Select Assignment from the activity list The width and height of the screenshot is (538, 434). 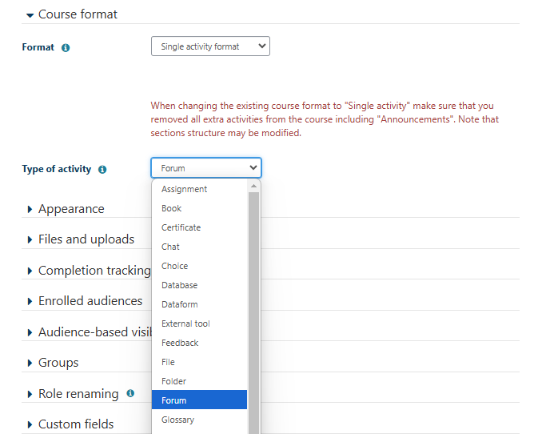pos(184,189)
